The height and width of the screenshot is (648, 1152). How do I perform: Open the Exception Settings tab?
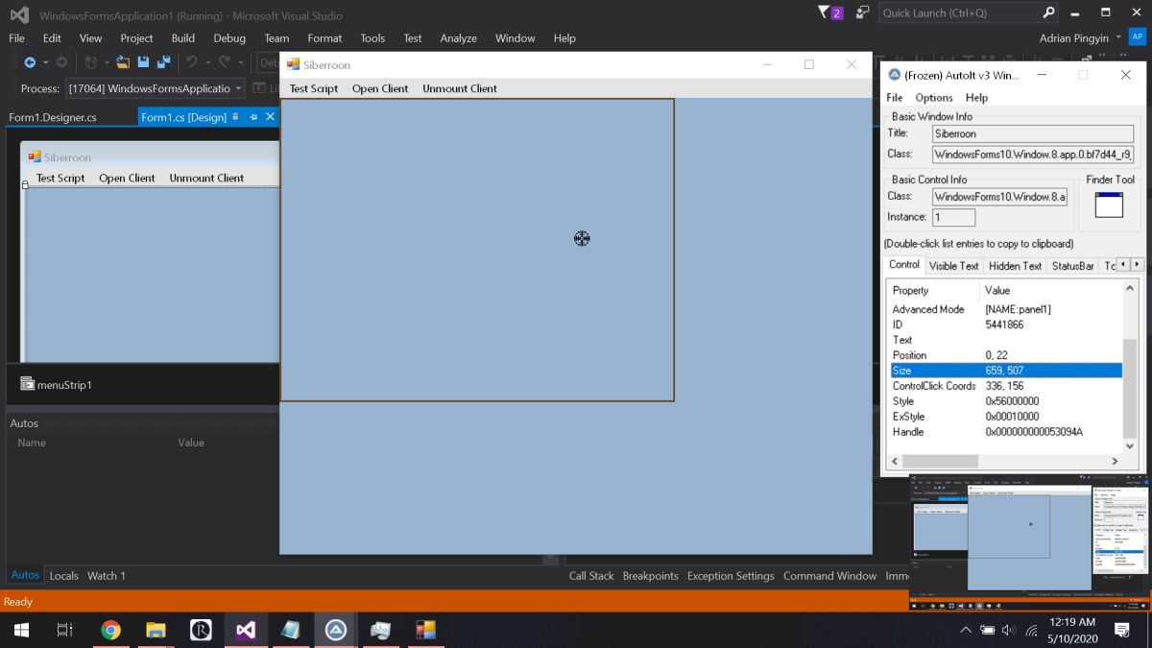[731, 576]
